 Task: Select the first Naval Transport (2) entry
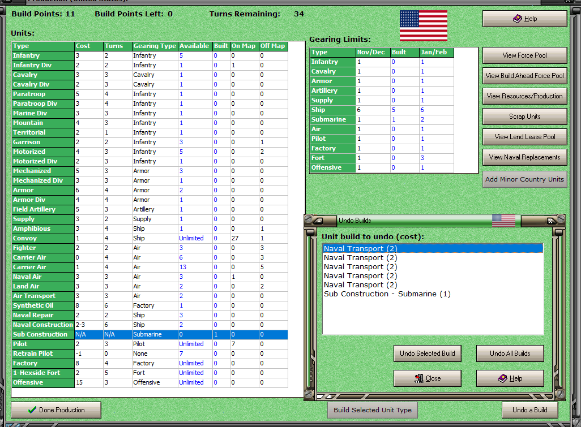point(433,249)
